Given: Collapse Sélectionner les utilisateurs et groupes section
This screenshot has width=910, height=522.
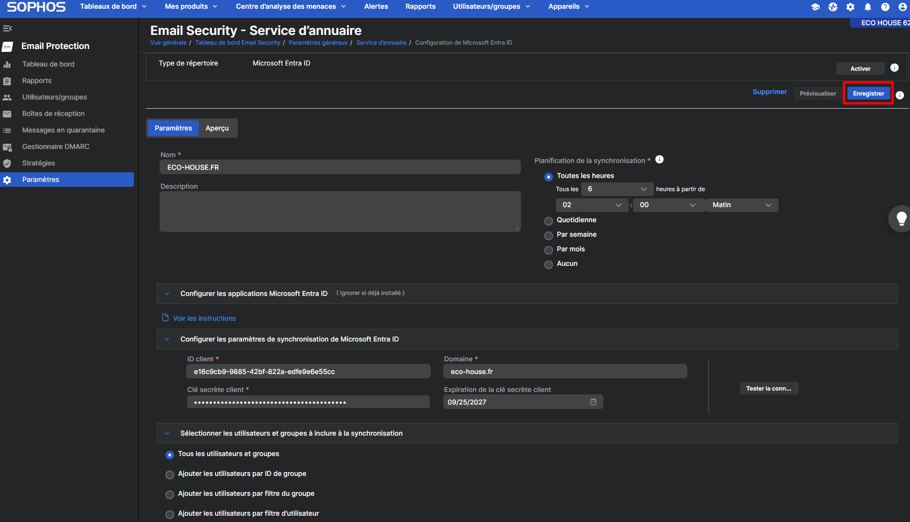Looking at the screenshot, I should click(167, 433).
